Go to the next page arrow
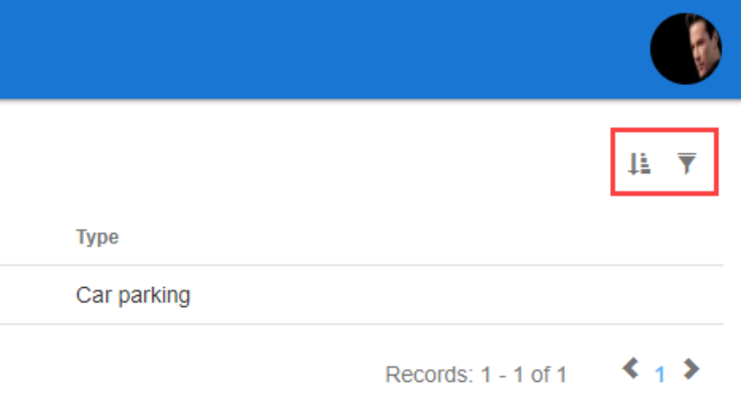Image resolution: width=741 pixels, height=408 pixels. click(691, 368)
